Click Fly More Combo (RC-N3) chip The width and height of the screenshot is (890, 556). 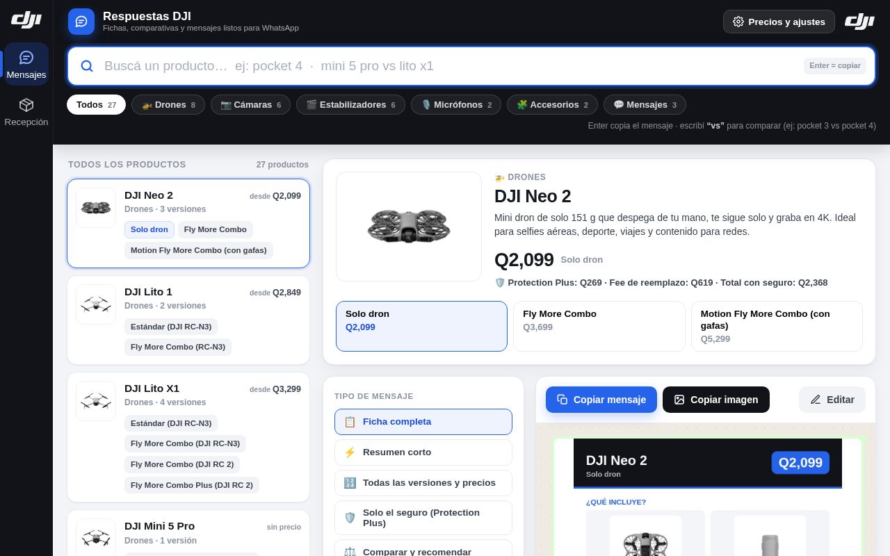point(178,347)
